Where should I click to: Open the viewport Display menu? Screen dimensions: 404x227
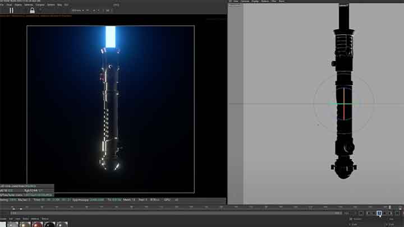255,1
